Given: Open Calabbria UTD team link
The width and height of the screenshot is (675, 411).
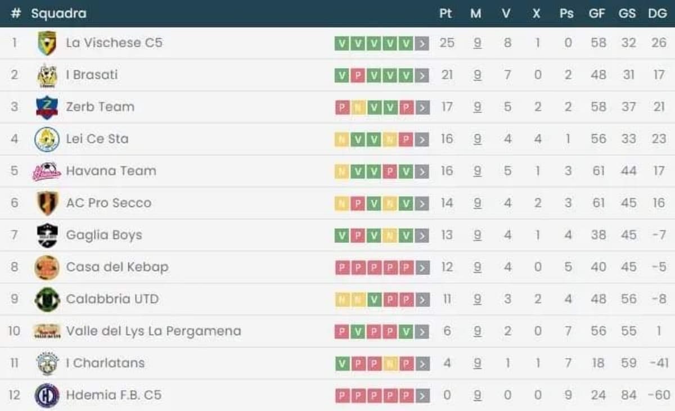Looking at the screenshot, I should 112,299.
